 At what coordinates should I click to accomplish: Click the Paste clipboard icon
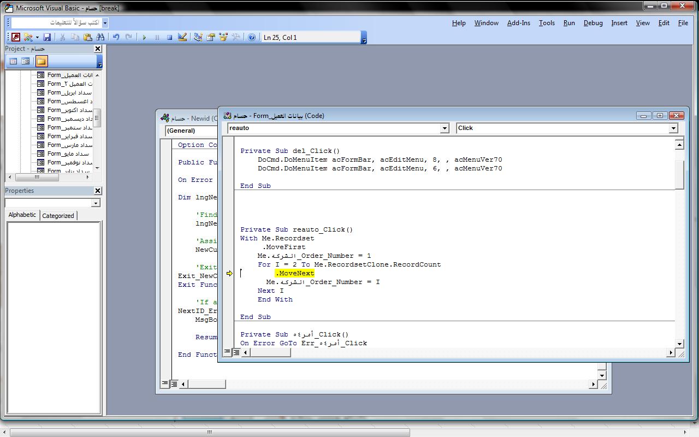point(87,37)
